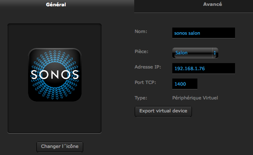The image size is (253, 155).
Task: Open the Pièce dropdown showing Salon
Action: 195,53
